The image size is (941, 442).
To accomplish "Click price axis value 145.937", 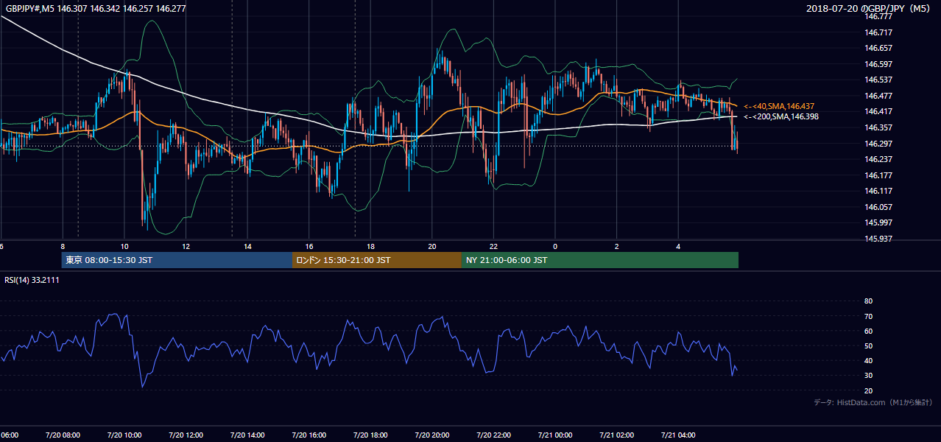I will pos(878,239).
